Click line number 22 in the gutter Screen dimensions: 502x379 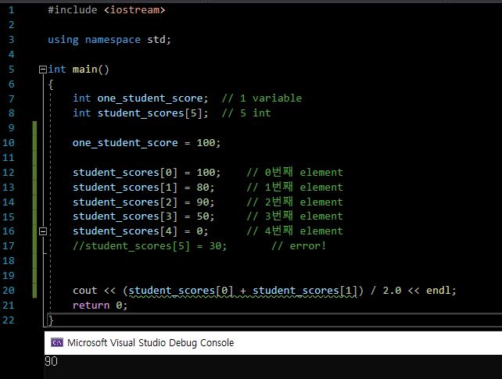pyautogui.click(x=9, y=320)
